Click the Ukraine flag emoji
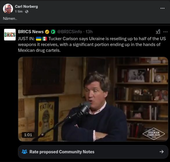Screen dimensions: 170x162 click(x=38, y=39)
